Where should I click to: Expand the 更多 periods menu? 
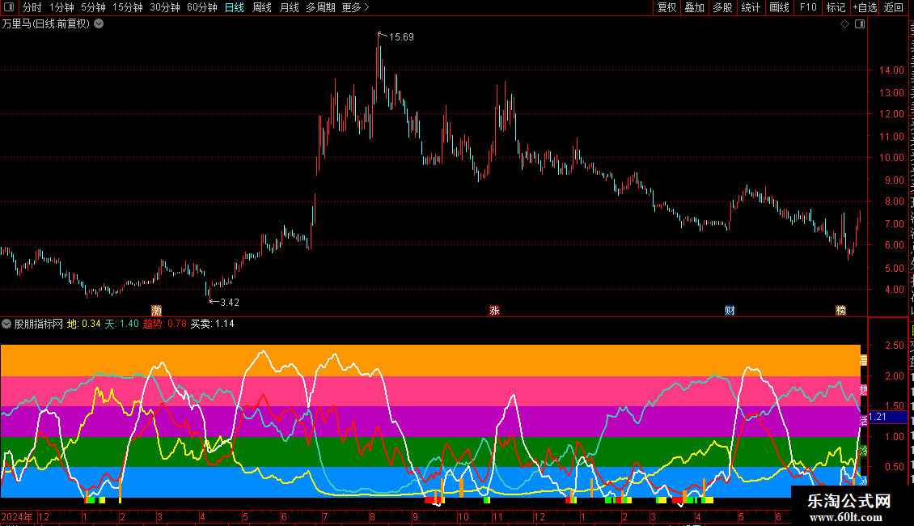(x=356, y=7)
